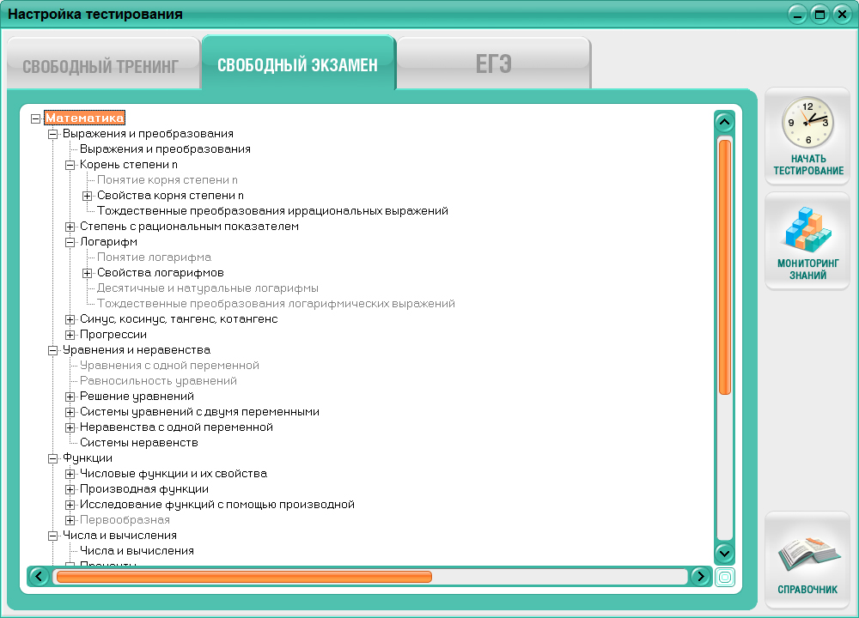Viewport: 859px width, 618px height.
Task: Collapse Уравнения и неравенства node
Action: [52, 350]
